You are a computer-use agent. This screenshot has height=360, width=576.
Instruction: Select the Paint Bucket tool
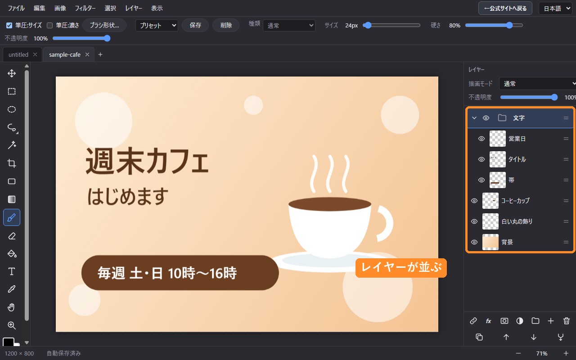click(12, 253)
